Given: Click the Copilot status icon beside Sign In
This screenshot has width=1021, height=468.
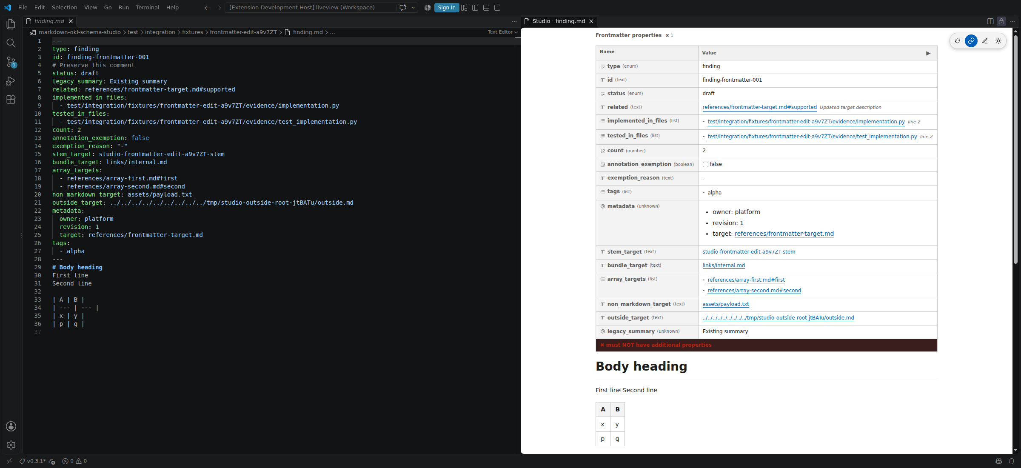Looking at the screenshot, I should (428, 8).
